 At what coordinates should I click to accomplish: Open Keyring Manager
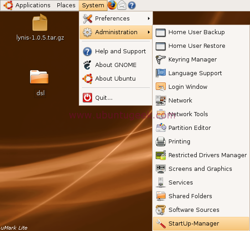tap(201, 60)
